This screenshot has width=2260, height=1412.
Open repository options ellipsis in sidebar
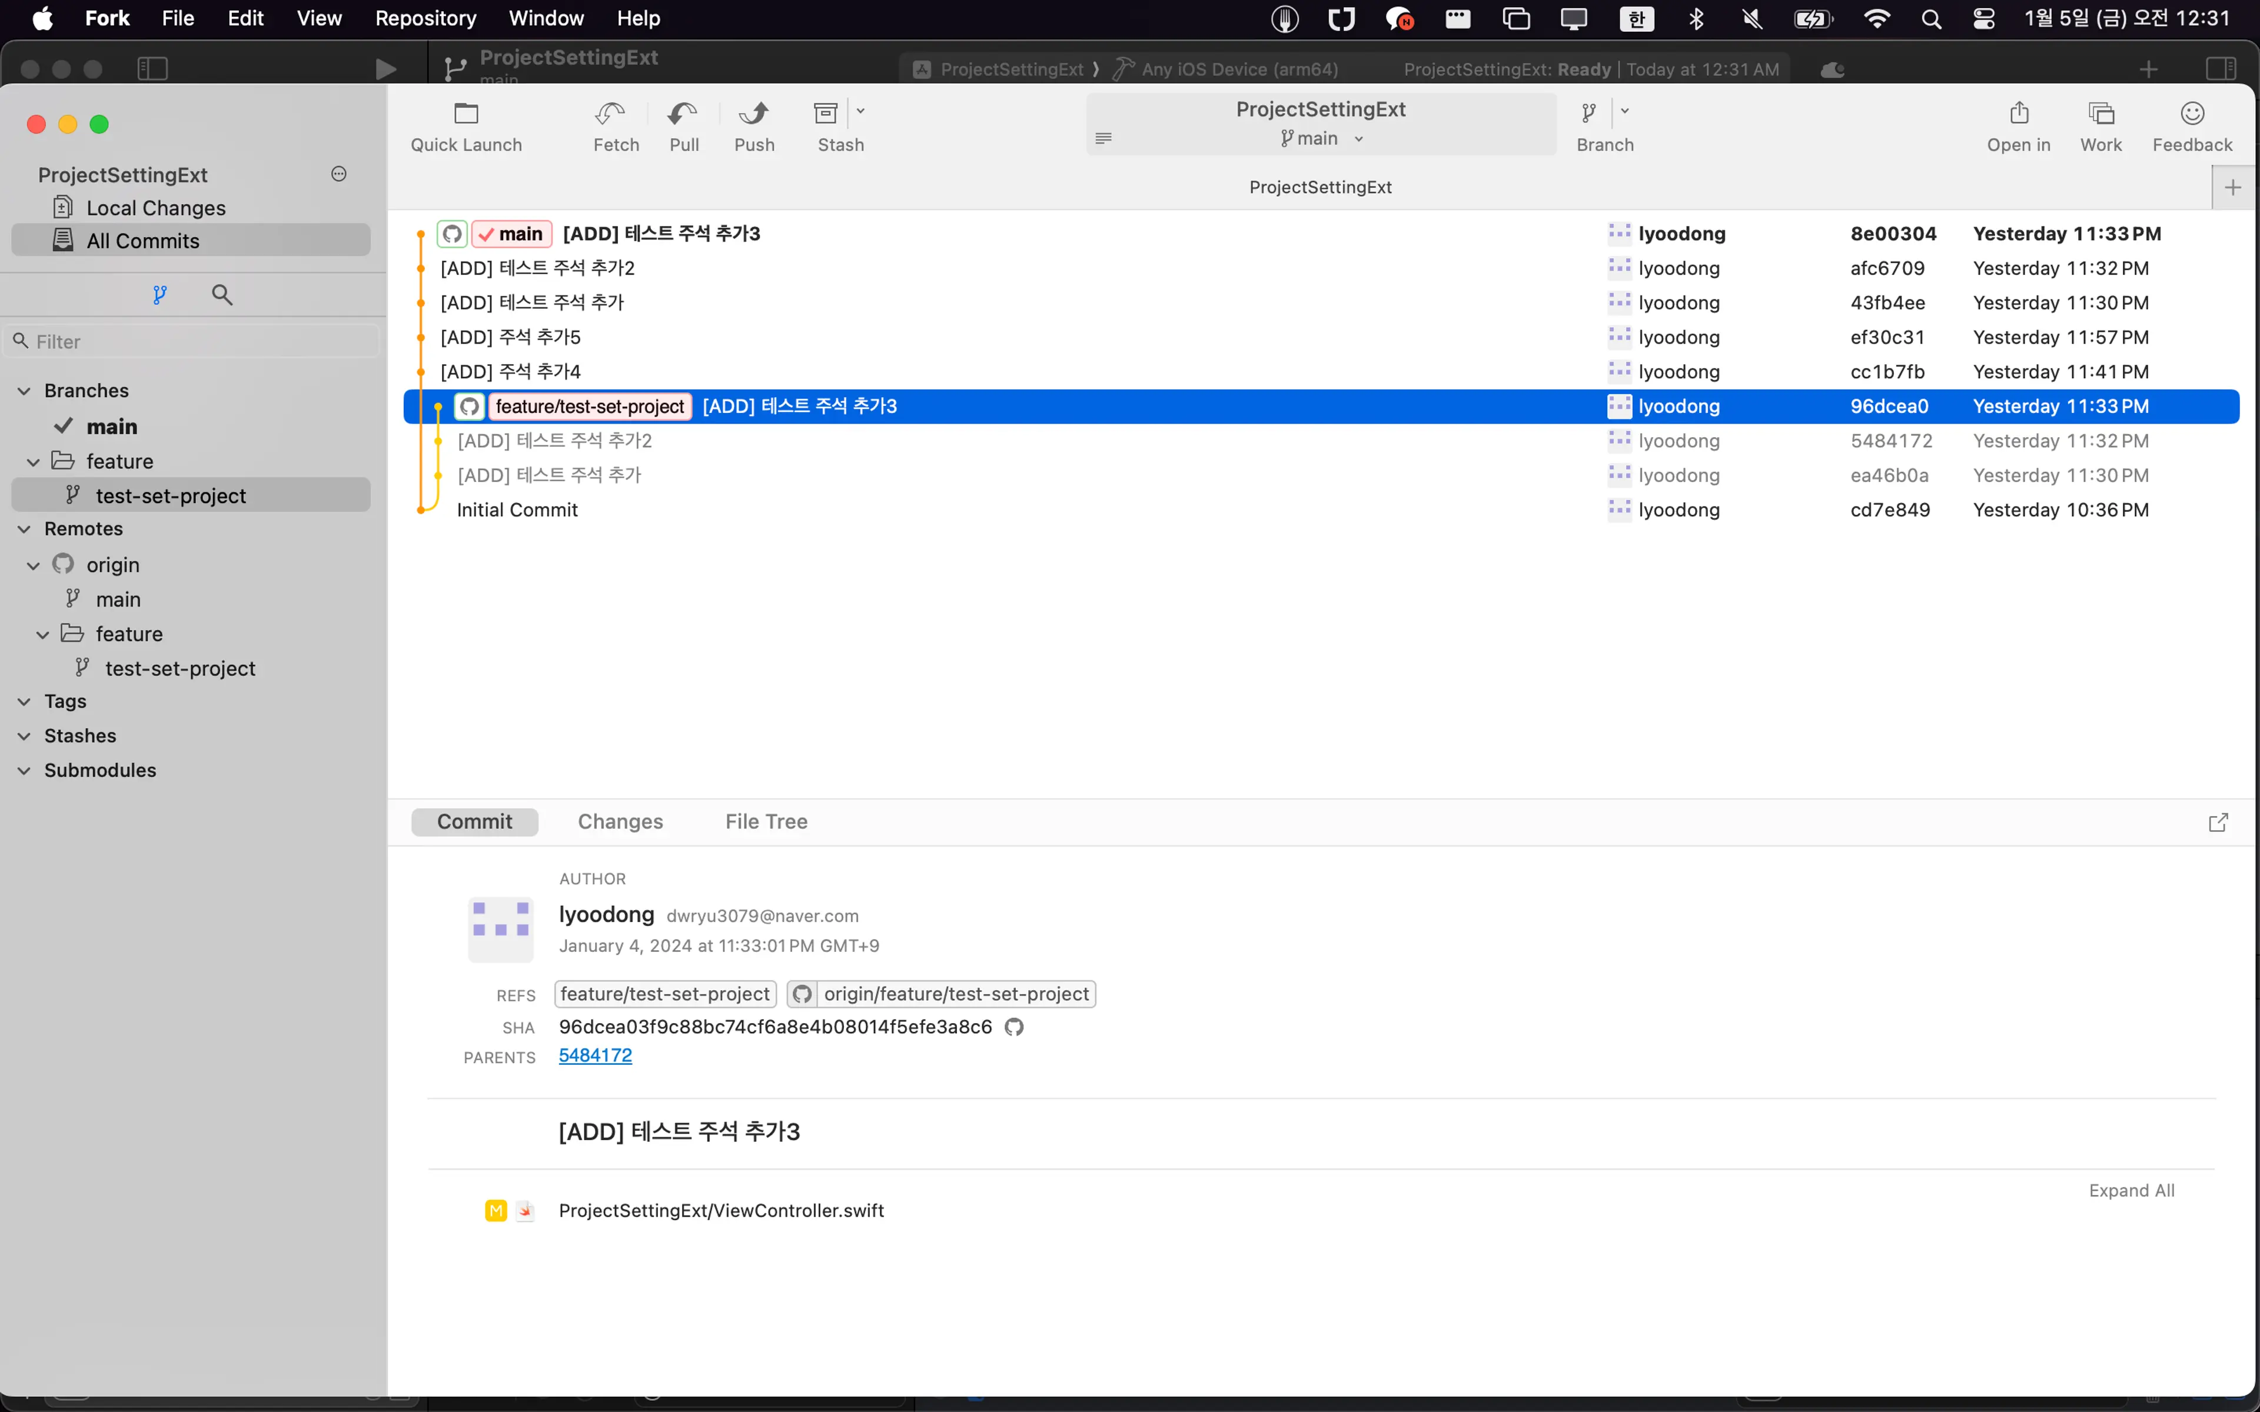pyautogui.click(x=339, y=174)
